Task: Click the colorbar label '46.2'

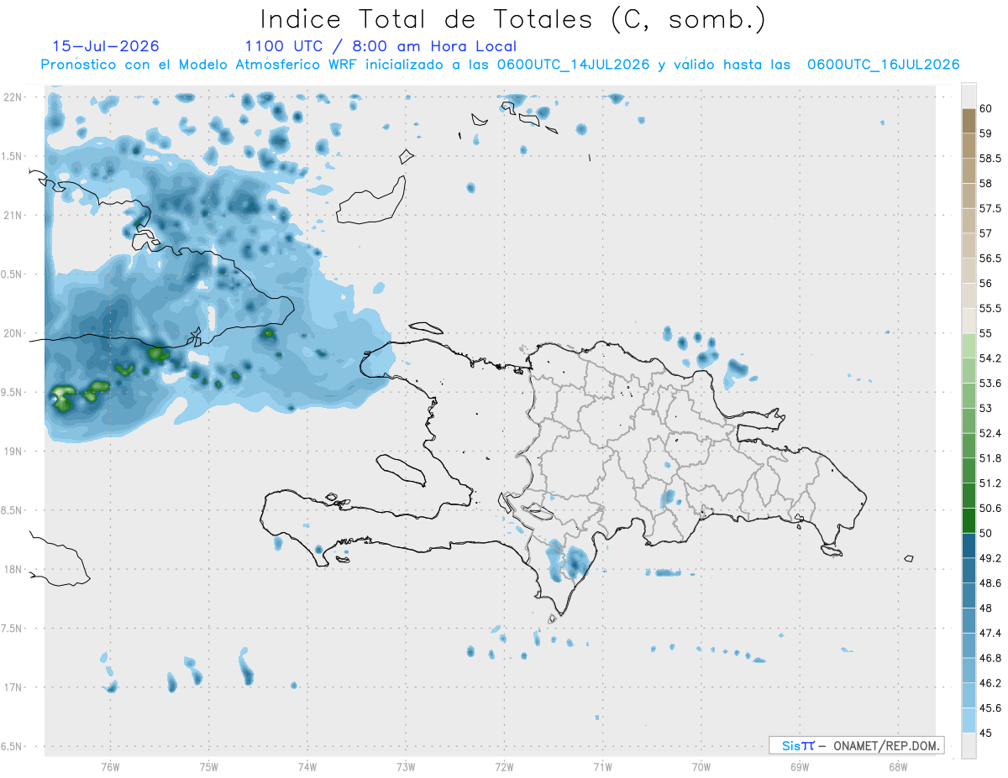Action: pyautogui.click(x=990, y=683)
